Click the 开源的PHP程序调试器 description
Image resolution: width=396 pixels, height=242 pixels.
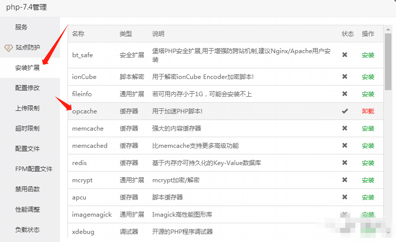(182, 232)
